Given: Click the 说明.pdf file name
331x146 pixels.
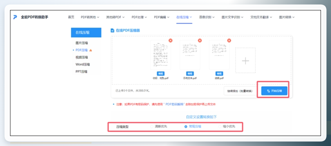Looking at the screenshot, I should (x=219, y=78).
